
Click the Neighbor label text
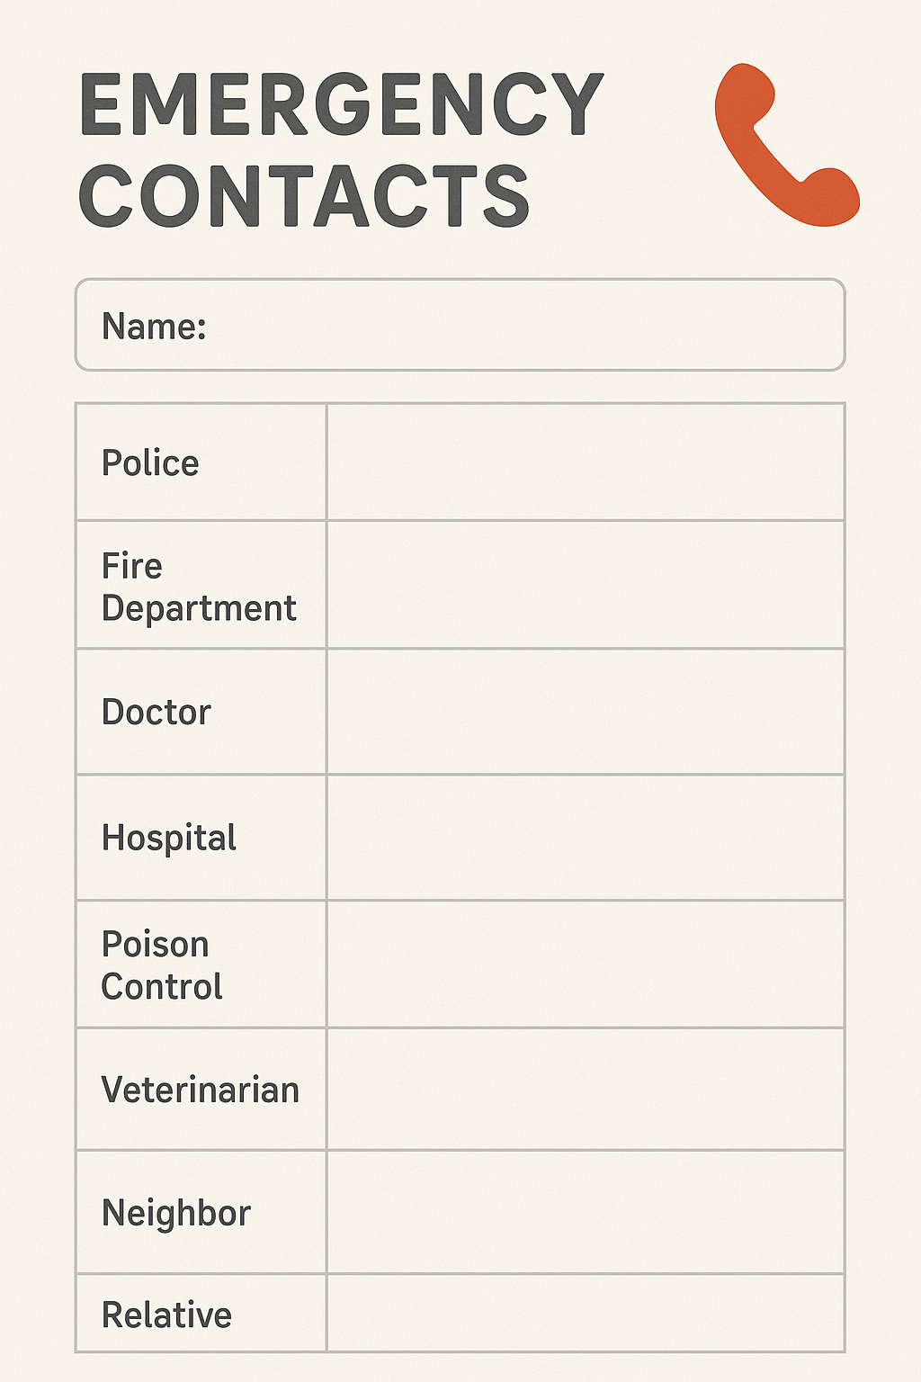coord(176,1213)
